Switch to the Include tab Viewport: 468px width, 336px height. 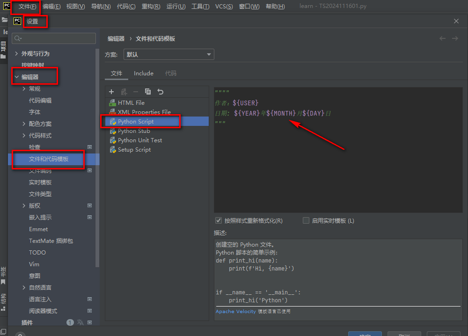coord(144,73)
